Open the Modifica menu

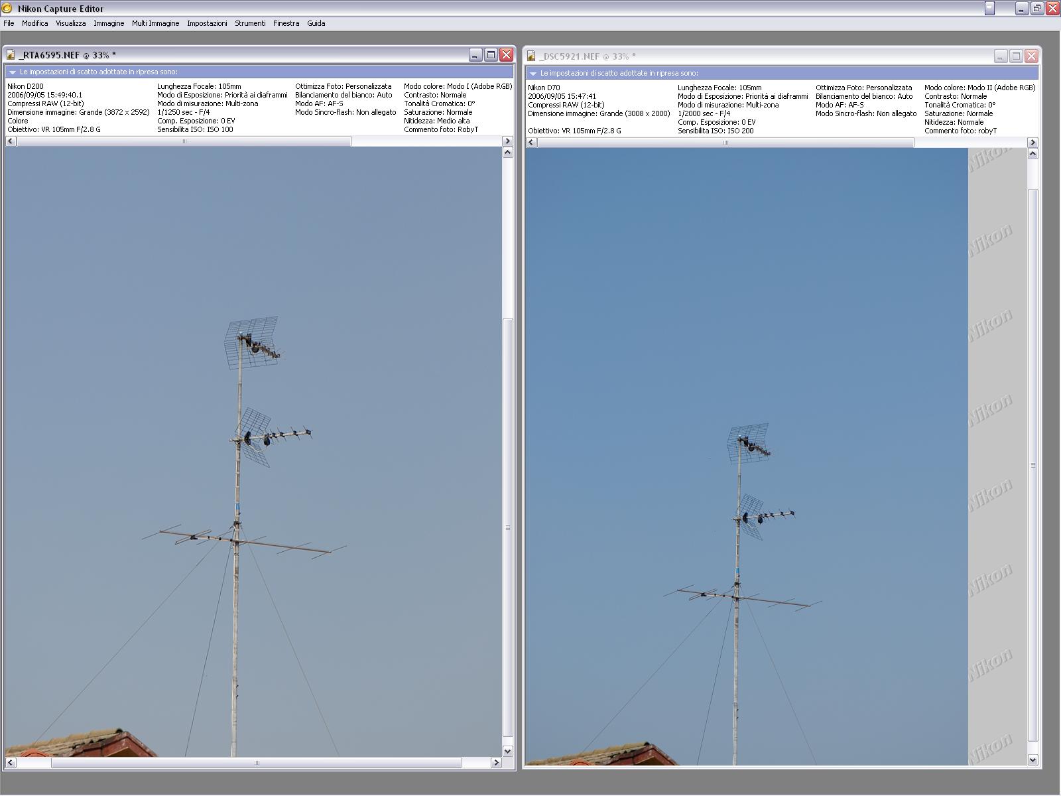click(34, 23)
